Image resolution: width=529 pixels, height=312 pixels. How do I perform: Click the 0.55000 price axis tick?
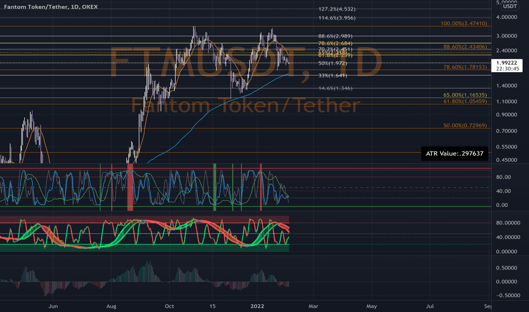[x=506, y=147]
